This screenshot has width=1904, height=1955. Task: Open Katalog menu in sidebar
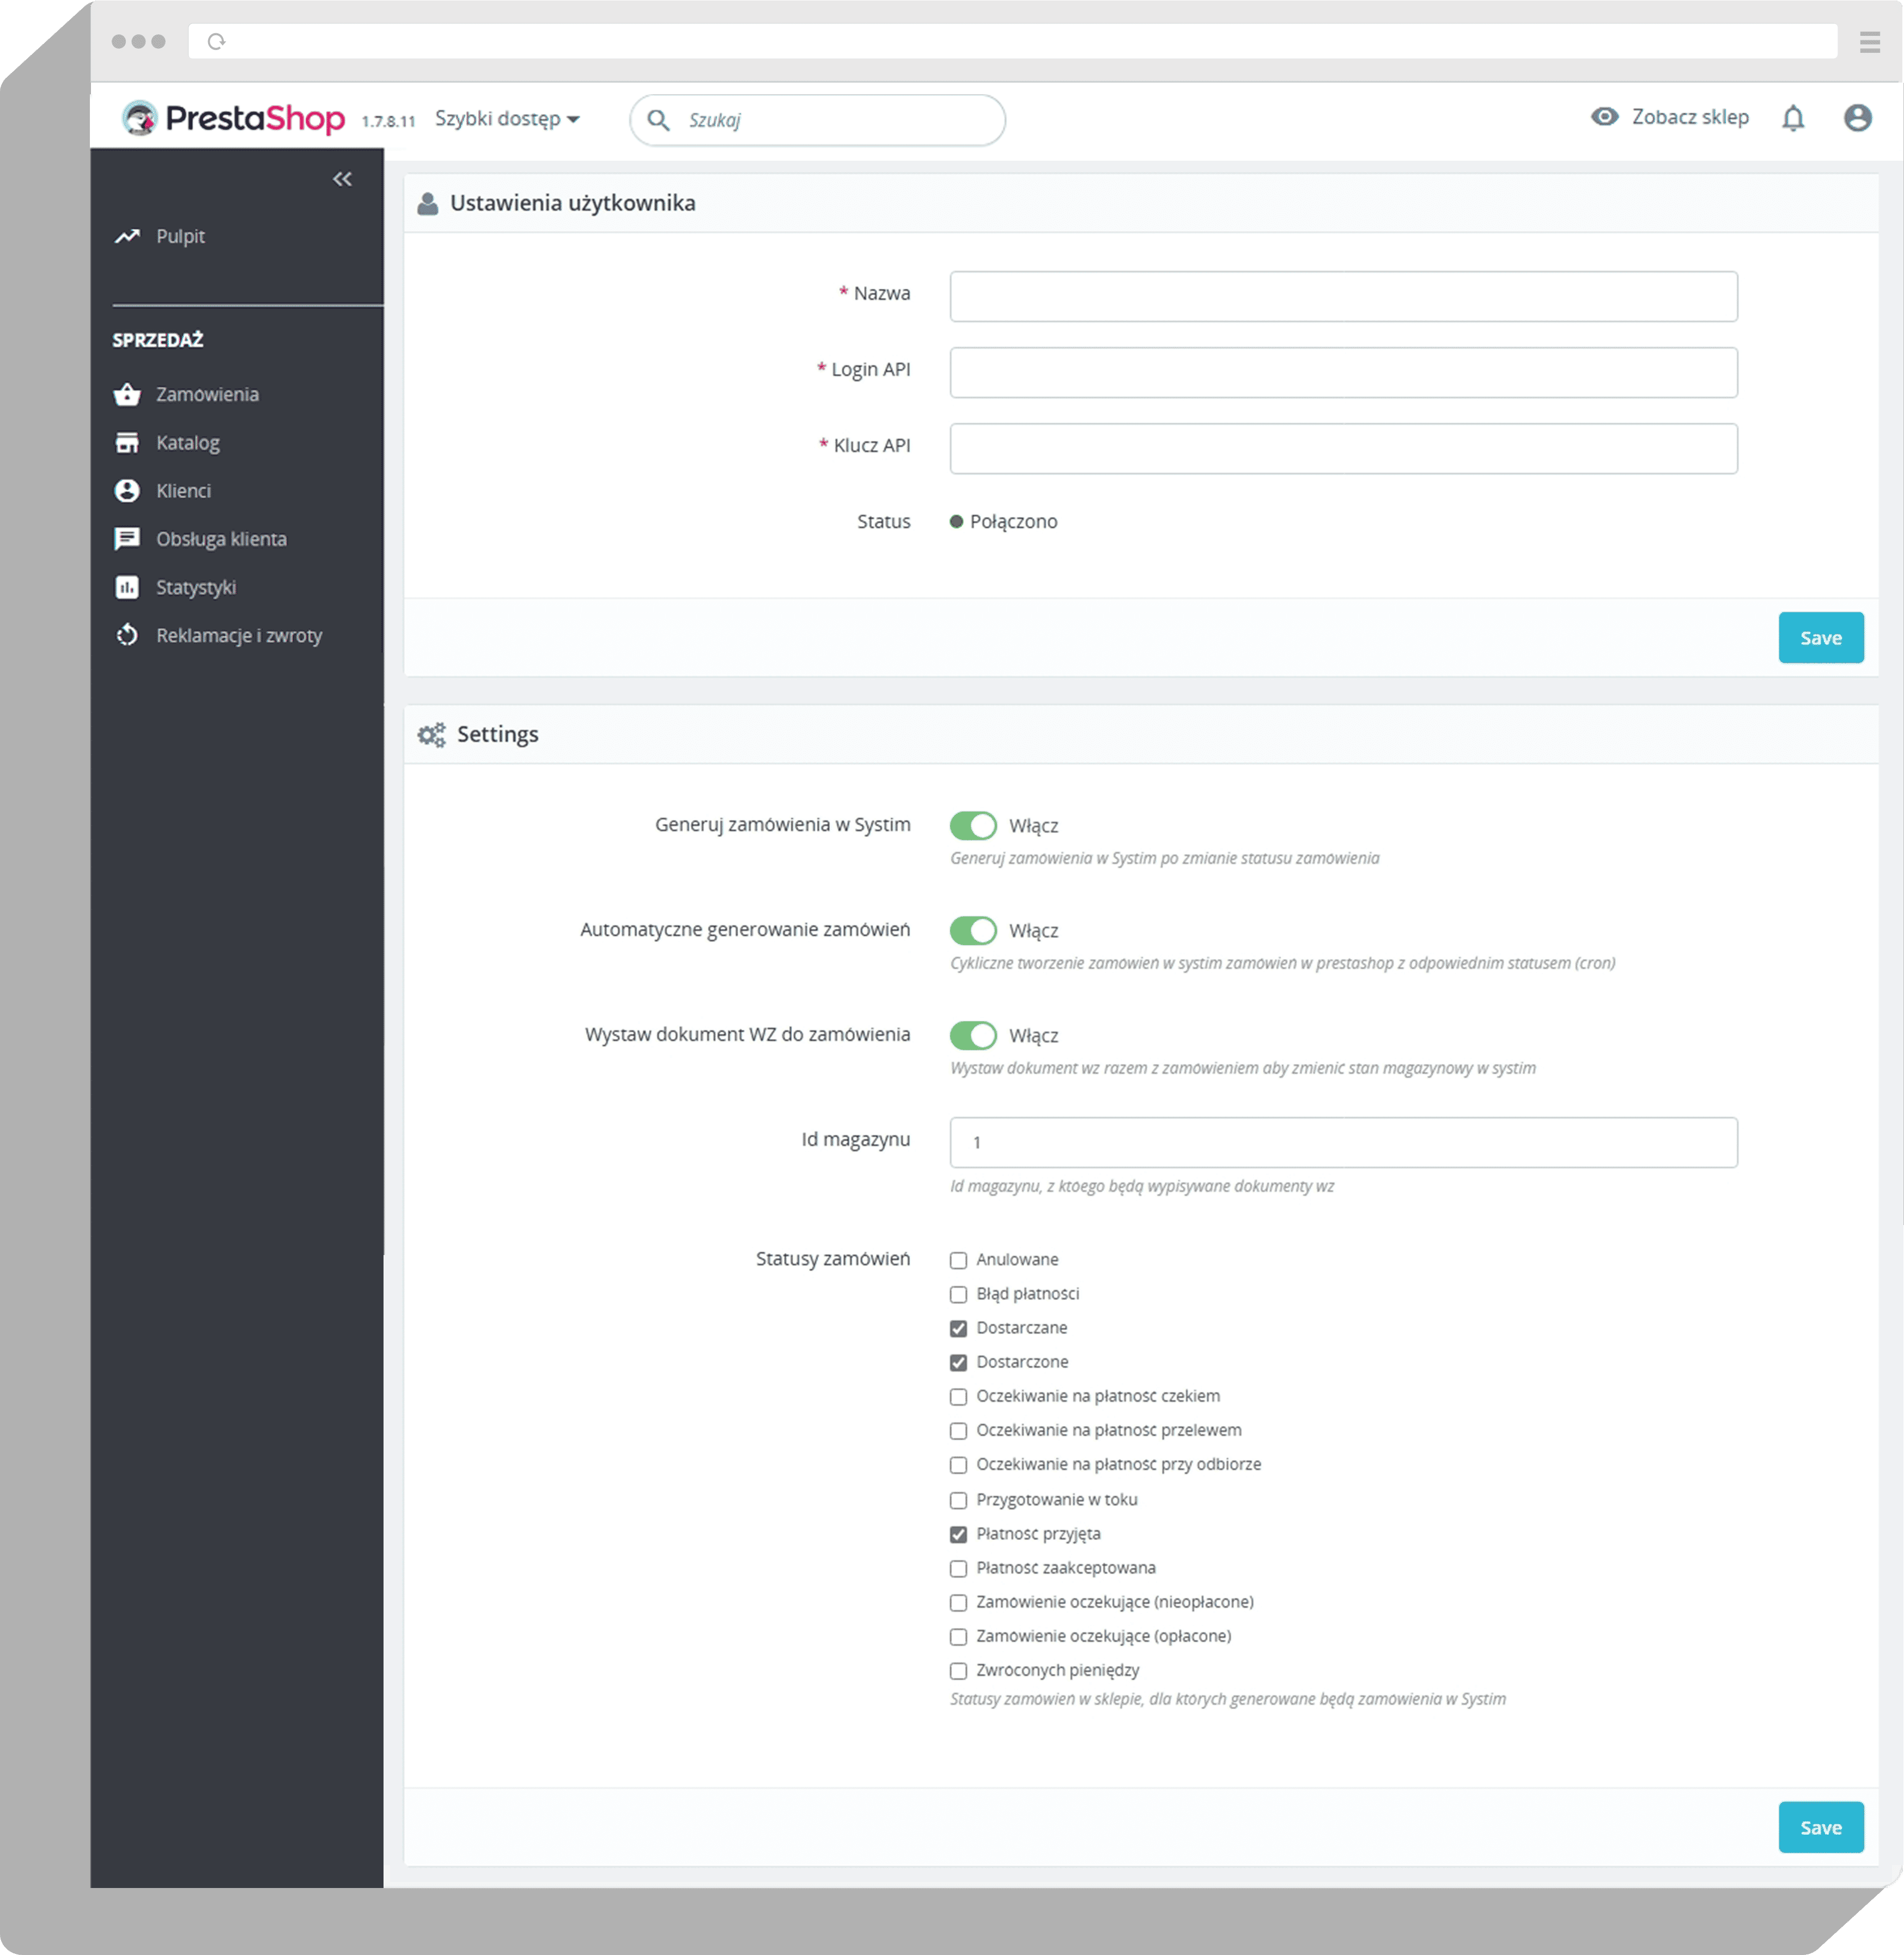[x=188, y=442]
